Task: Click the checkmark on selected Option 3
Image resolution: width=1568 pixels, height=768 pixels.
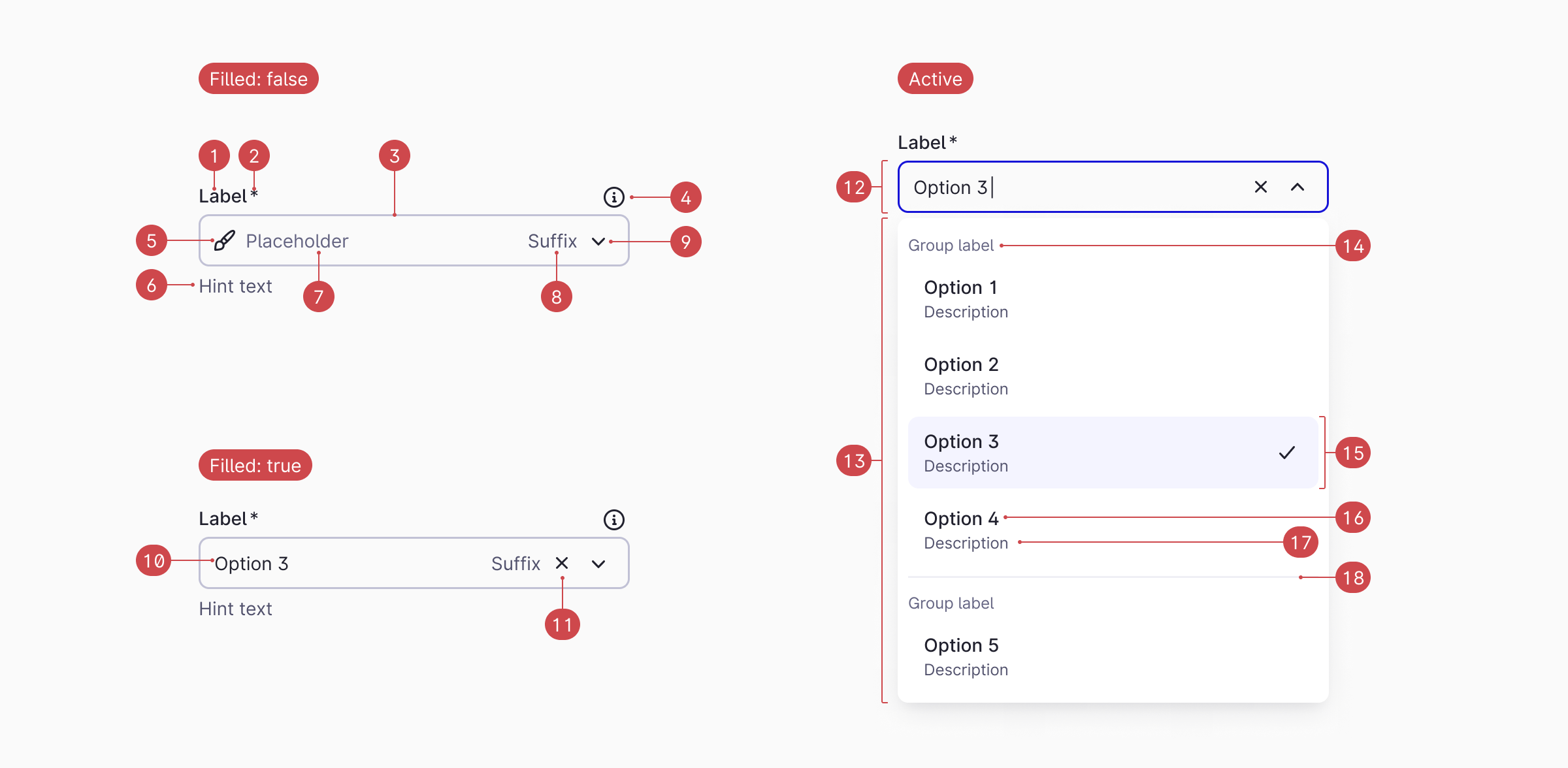Action: (1286, 453)
